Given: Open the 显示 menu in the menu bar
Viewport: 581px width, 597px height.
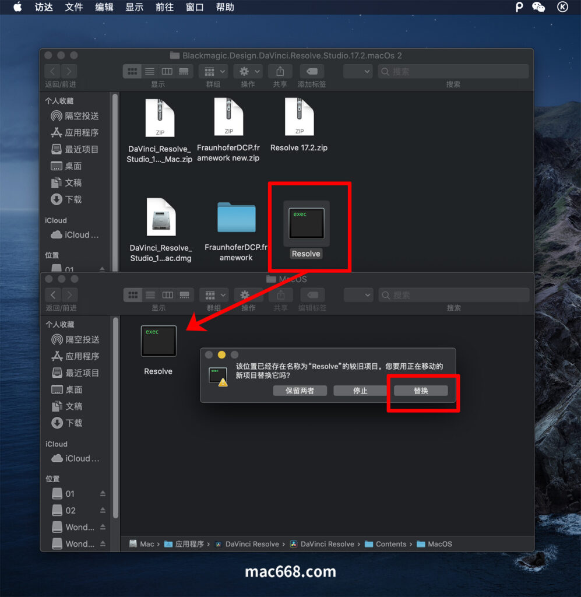Looking at the screenshot, I should pyautogui.click(x=134, y=7).
